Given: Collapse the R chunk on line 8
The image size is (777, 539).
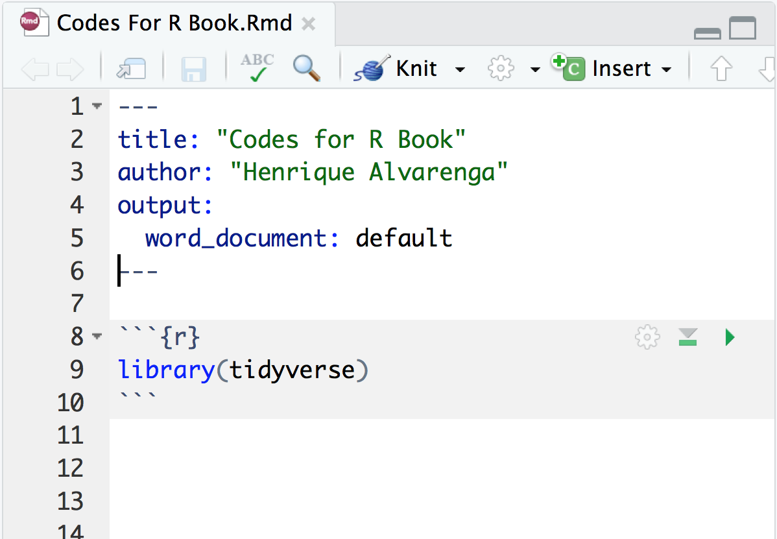Looking at the screenshot, I should [x=97, y=336].
